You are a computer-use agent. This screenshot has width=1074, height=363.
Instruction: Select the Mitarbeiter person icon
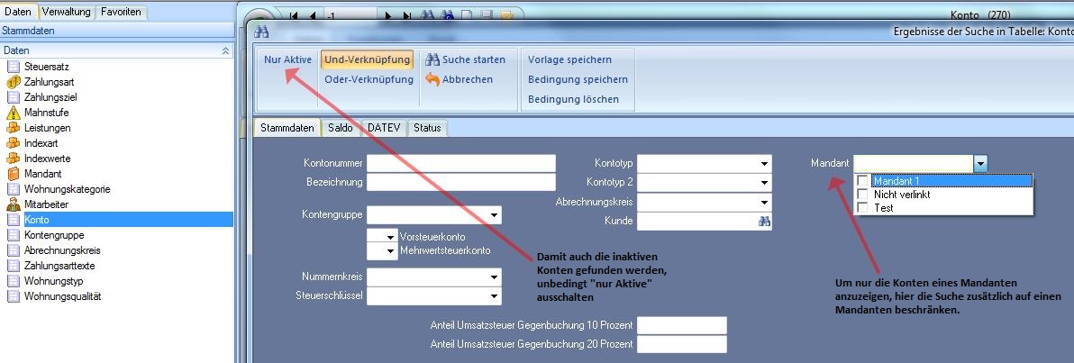(14, 204)
